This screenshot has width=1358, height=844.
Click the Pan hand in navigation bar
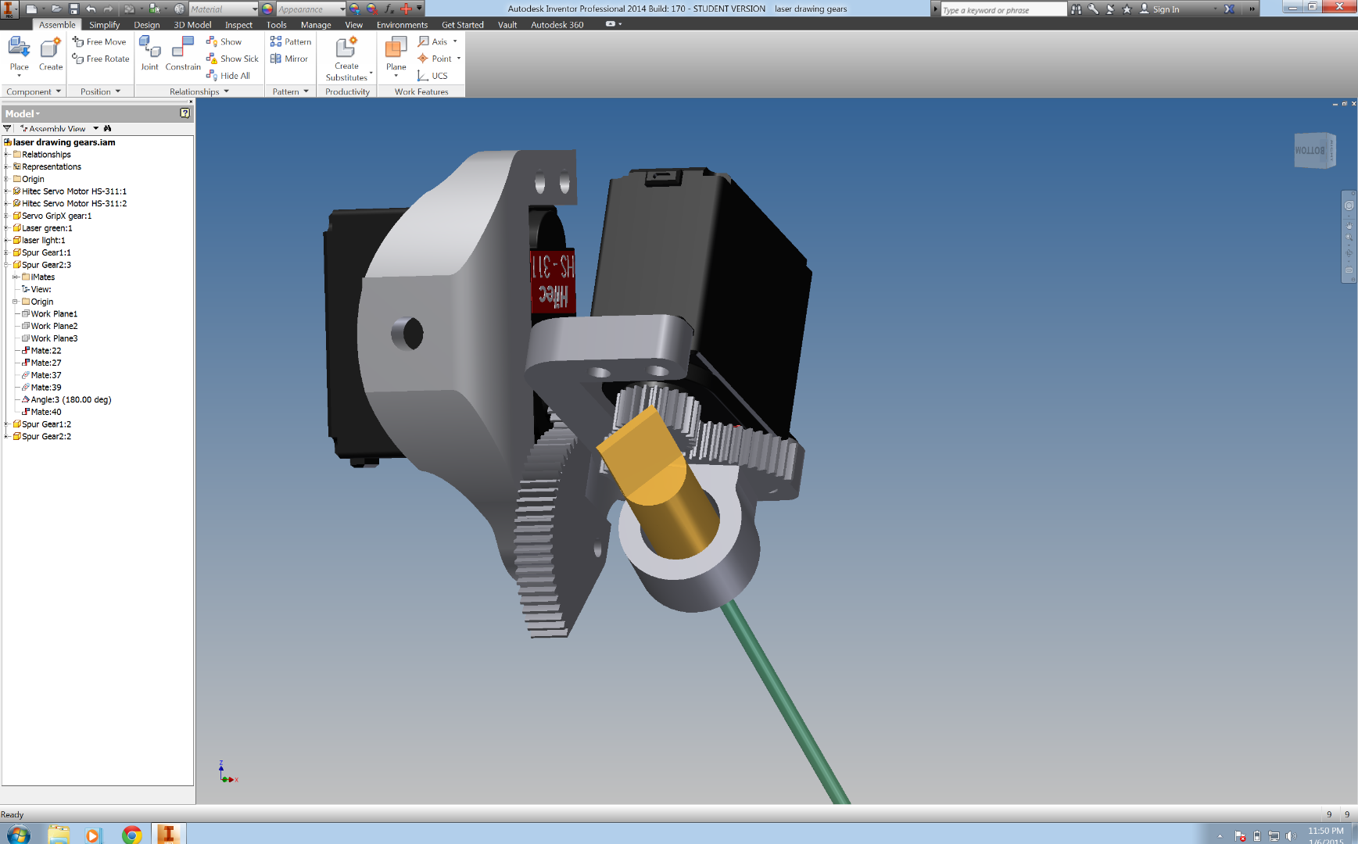tap(1349, 226)
